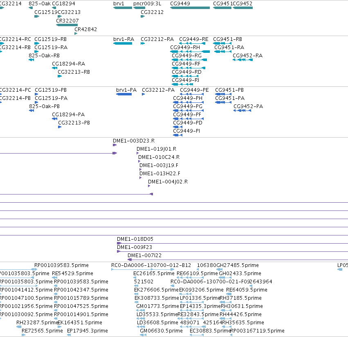348x337 pixels.
Task: Click protein CG18294-PA
Action: tap(55, 119)
